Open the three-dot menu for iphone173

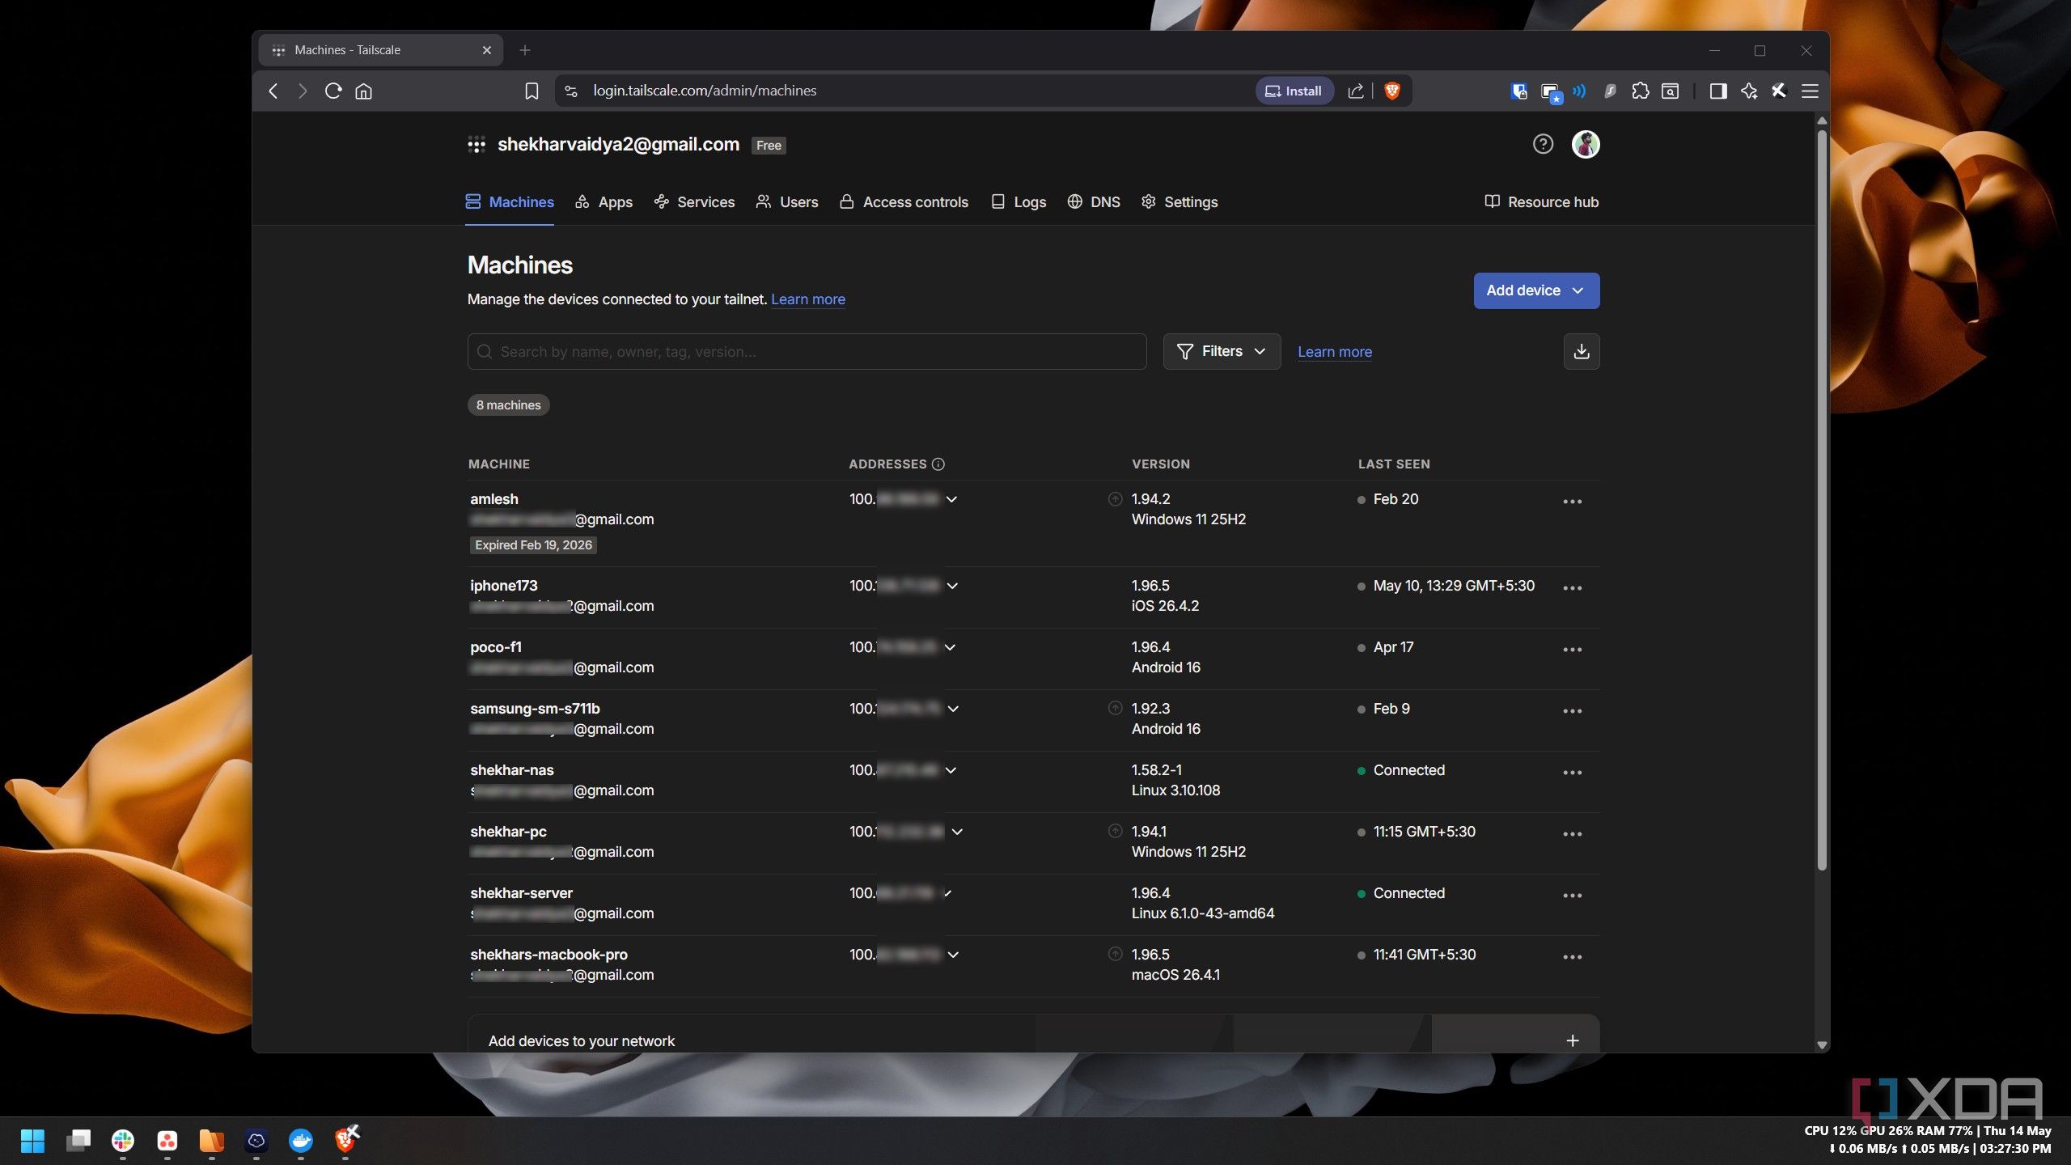[1572, 588]
